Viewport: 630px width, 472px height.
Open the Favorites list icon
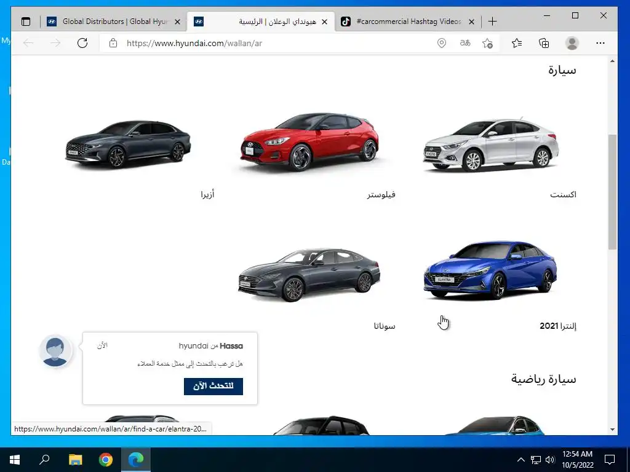(517, 43)
